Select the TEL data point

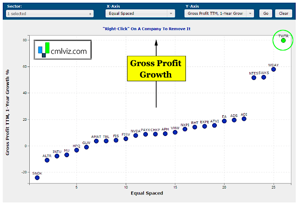pyautogui.click(x=106, y=141)
